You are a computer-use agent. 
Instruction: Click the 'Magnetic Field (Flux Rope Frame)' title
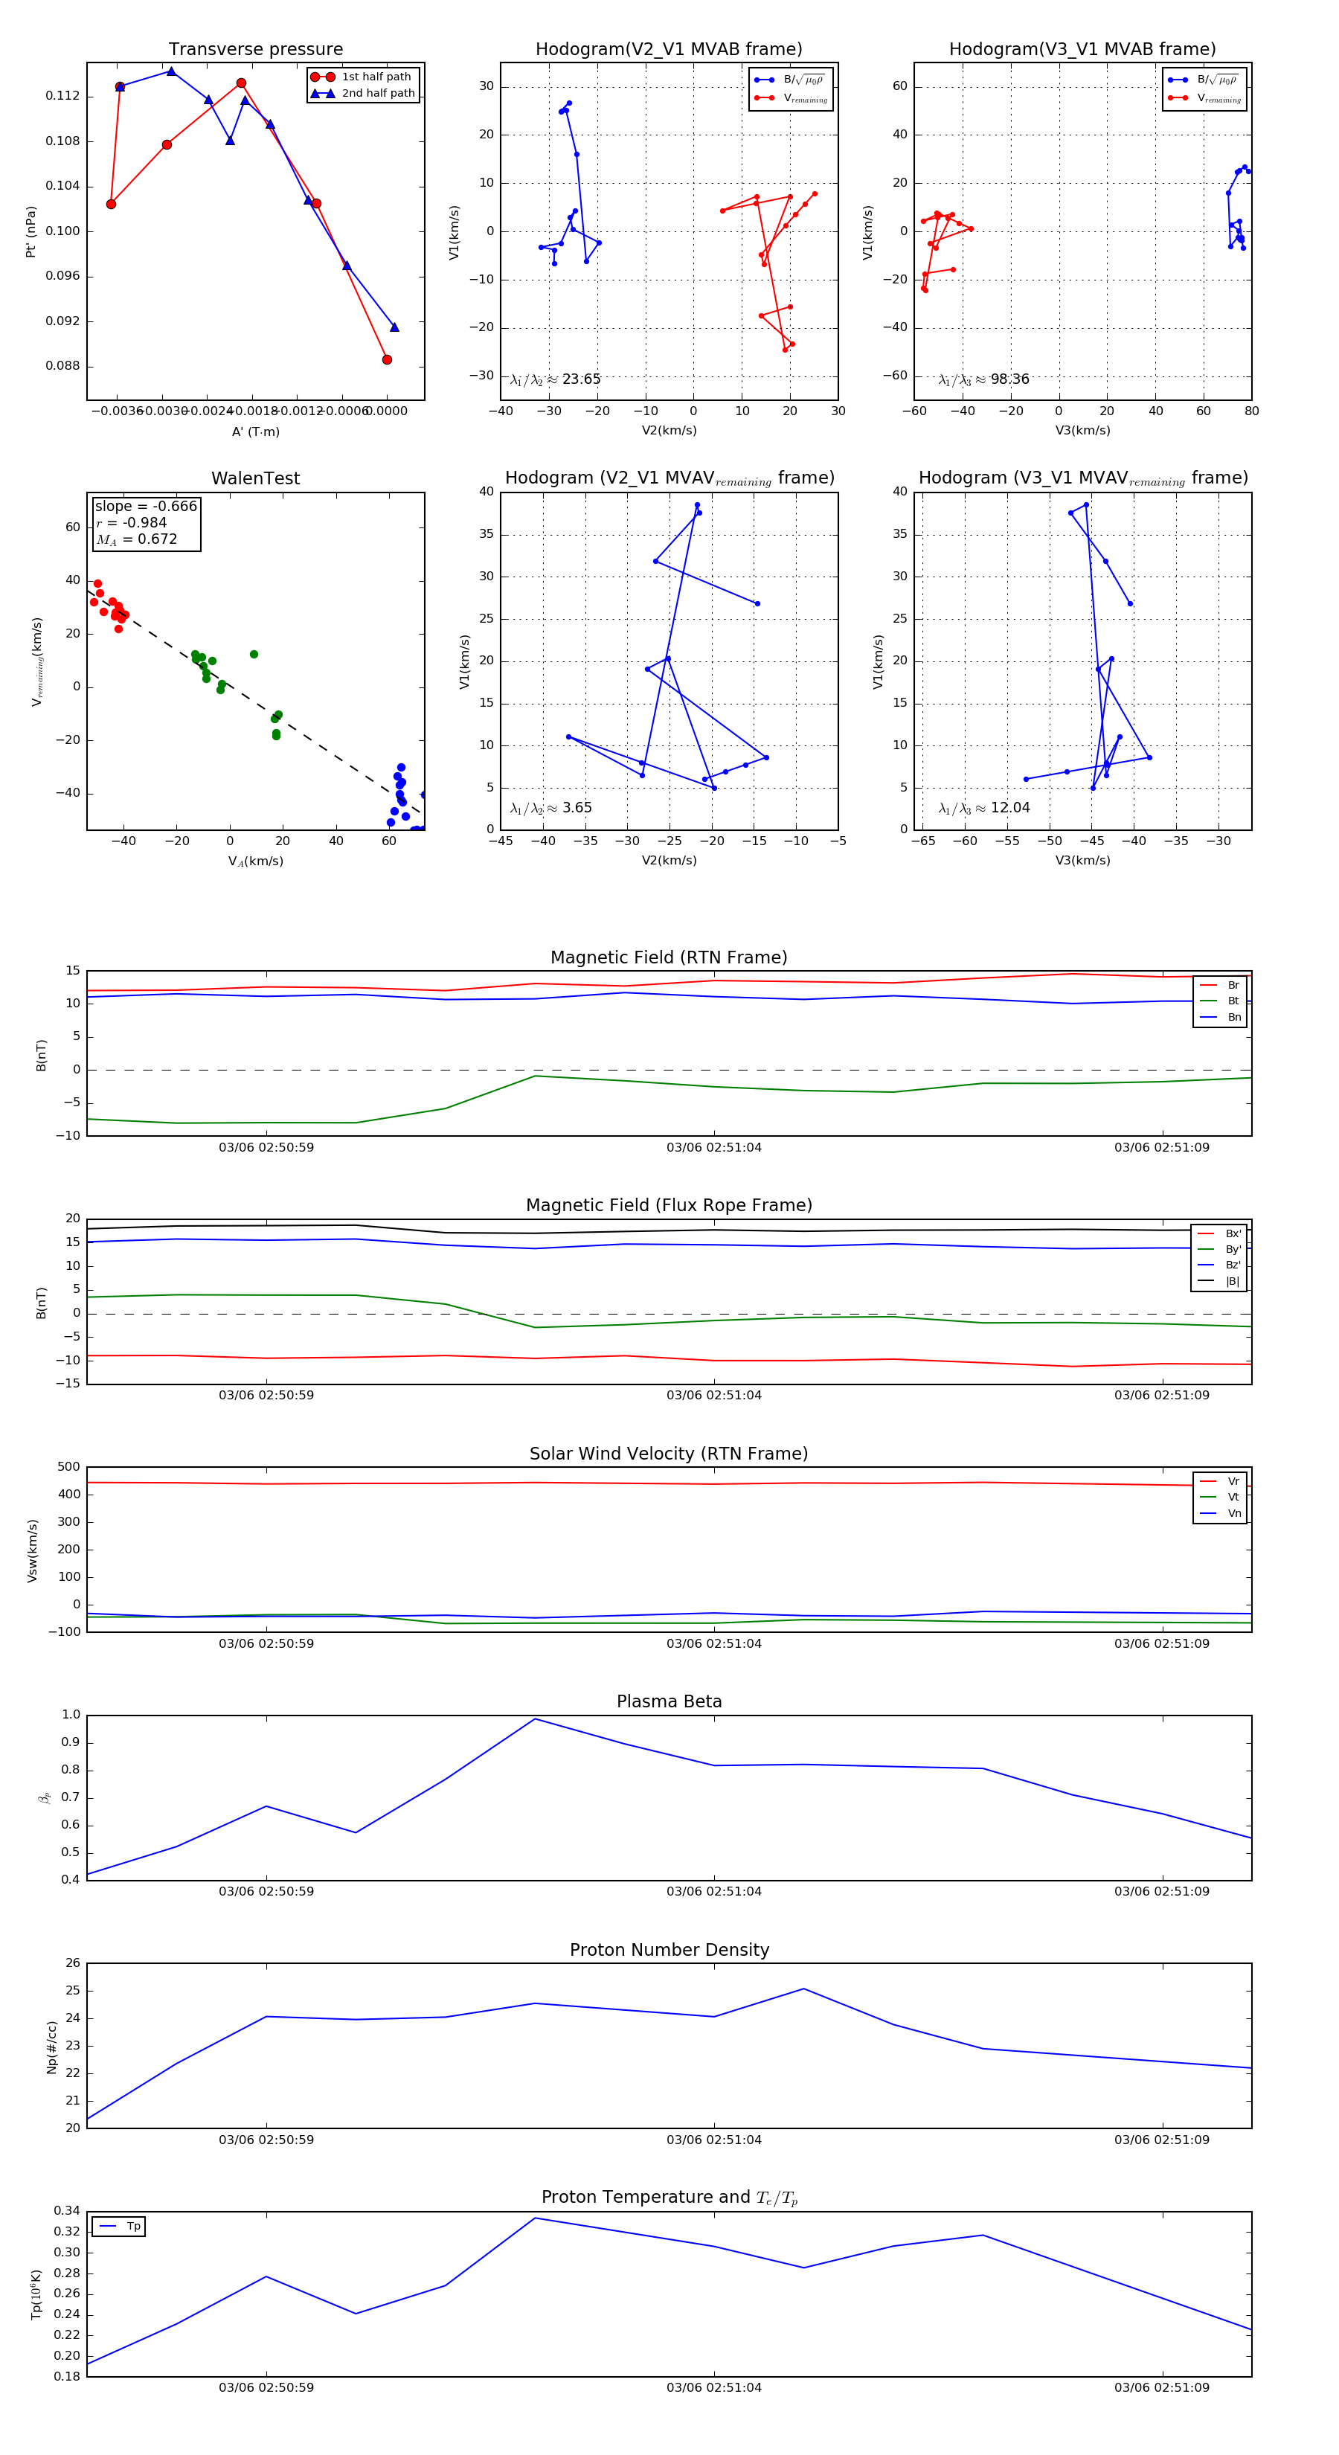(x=669, y=1206)
